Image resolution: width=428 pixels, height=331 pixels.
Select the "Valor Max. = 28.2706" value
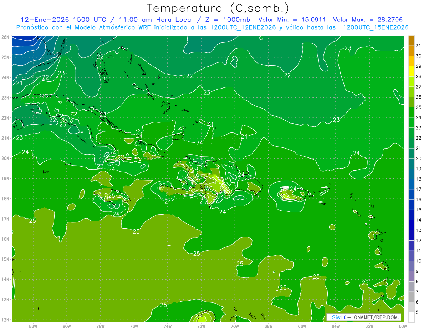(x=368, y=20)
